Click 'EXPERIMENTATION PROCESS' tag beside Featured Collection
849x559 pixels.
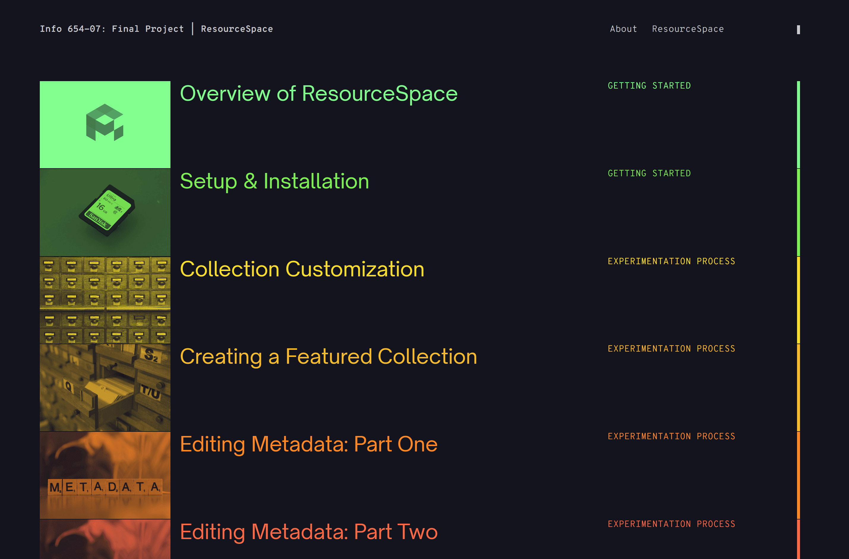click(x=671, y=349)
